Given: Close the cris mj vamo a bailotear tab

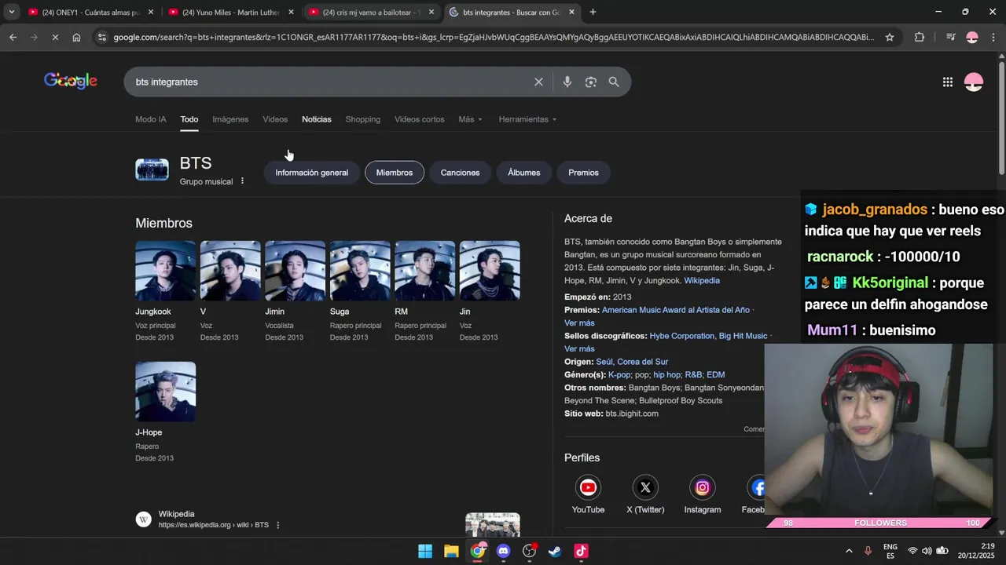Looking at the screenshot, I should pyautogui.click(x=431, y=12).
